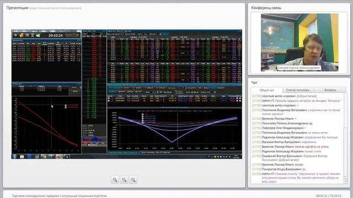Click the chat scroll down arrow
This screenshot has height=198, width=353.
[346, 182]
